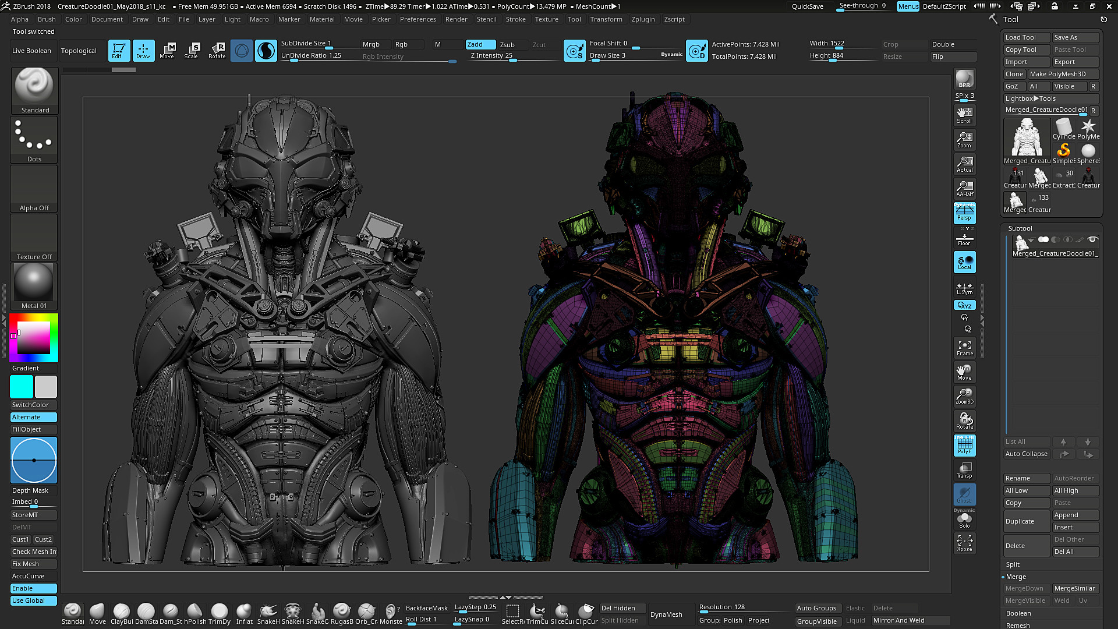Toggle Perspective view
Viewport: 1118px width, 629px height.
click(964, 213)
